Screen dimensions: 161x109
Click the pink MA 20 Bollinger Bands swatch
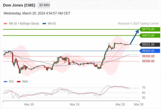point(5,24)
